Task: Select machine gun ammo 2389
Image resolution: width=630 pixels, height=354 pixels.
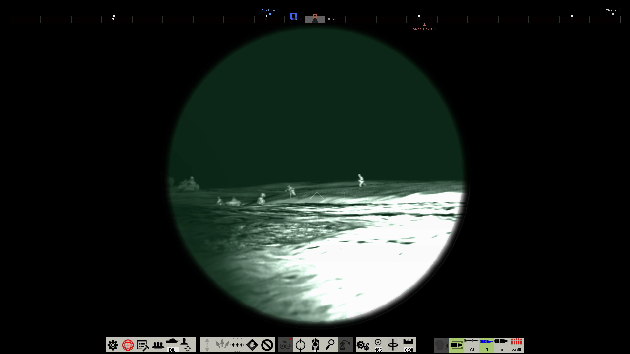Action: tap(516, 345)
